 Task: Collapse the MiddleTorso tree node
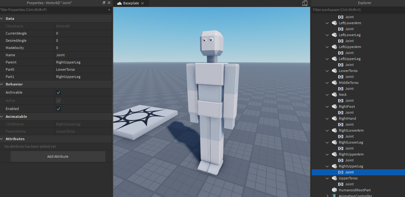point(327,83)
